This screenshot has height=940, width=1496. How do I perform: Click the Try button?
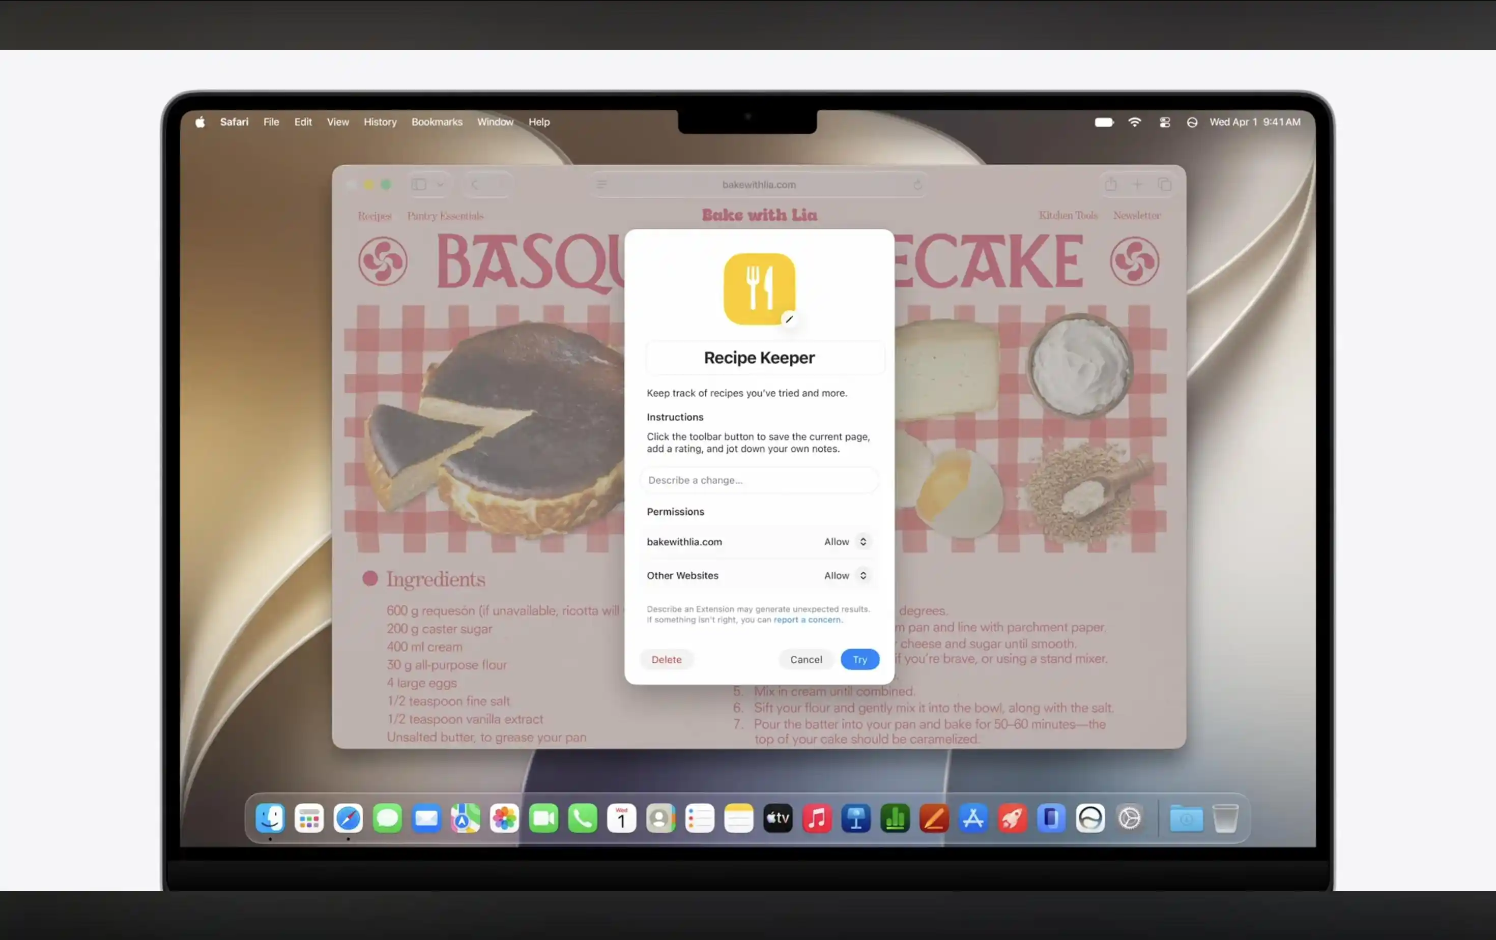click(860, 659)
